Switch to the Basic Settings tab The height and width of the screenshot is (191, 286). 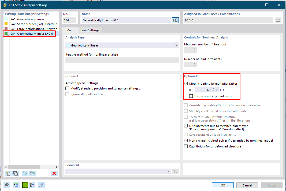click(x=90, y=30)
